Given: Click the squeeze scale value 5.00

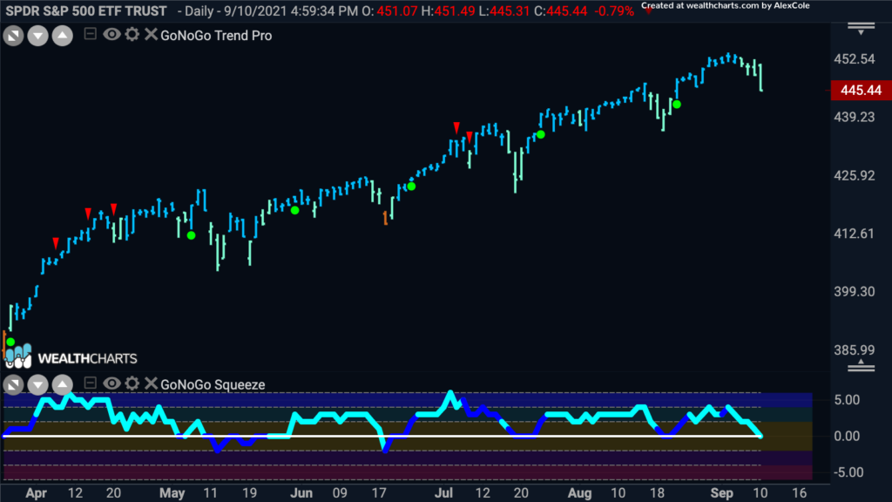Looking at the screenshot, I should coord(847,399).
